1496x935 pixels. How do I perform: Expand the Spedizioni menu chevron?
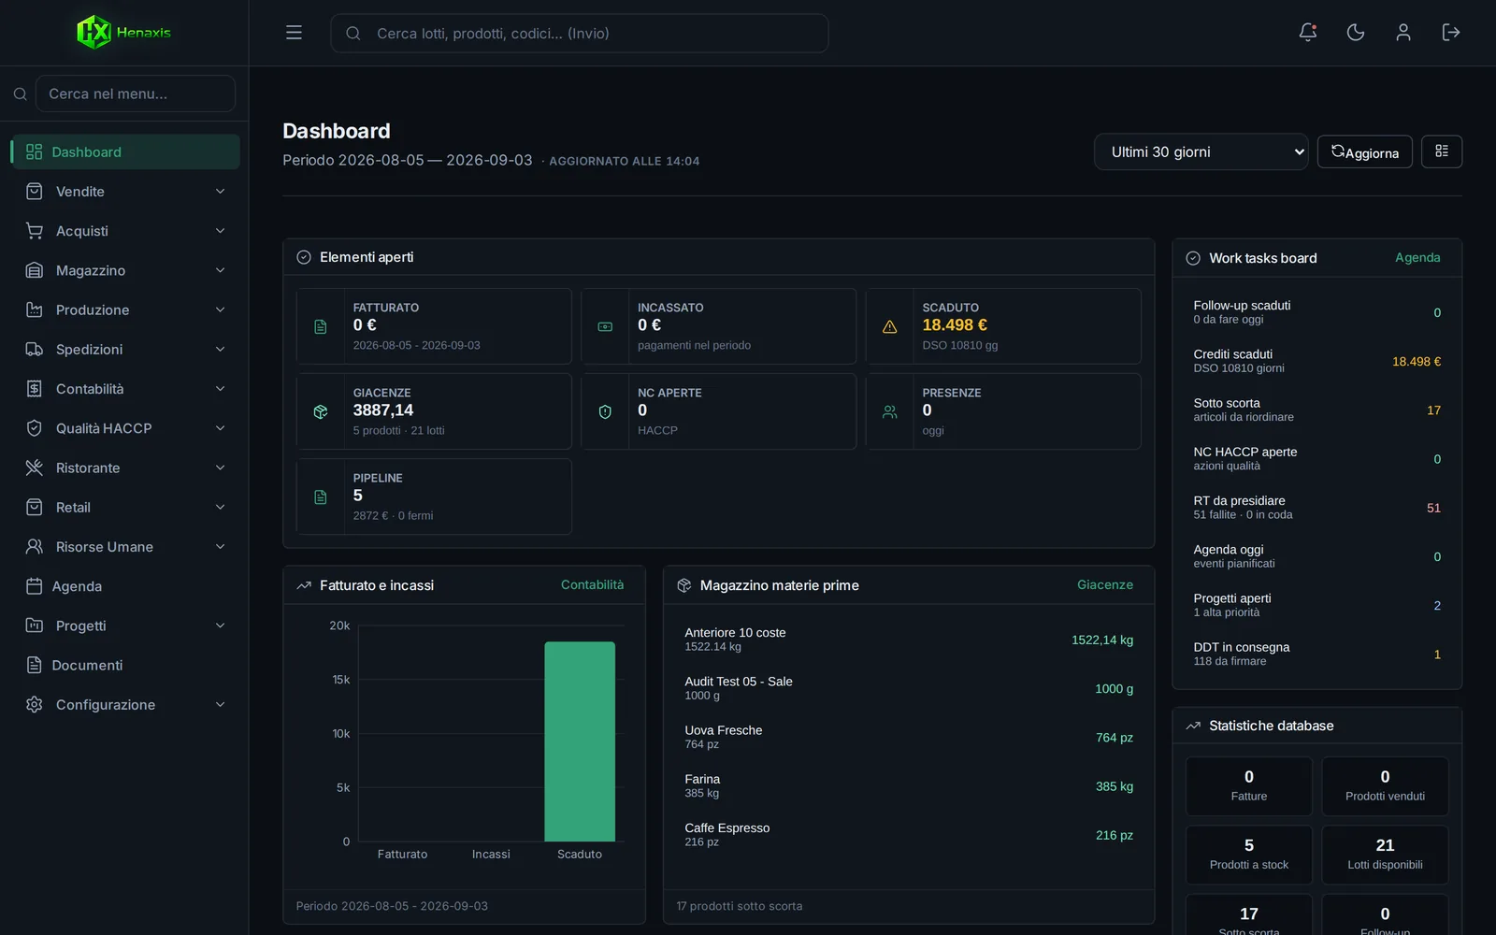click(x=221, y=350)
